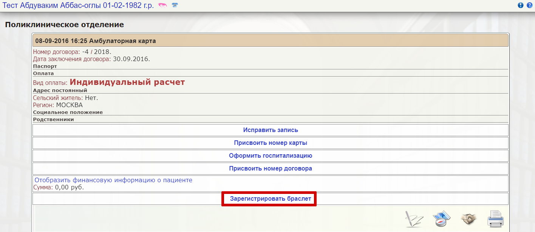The height and width of the screenshot is (232, 535).
Task: Print the record with the printer icon
Action: coord(495,219)
